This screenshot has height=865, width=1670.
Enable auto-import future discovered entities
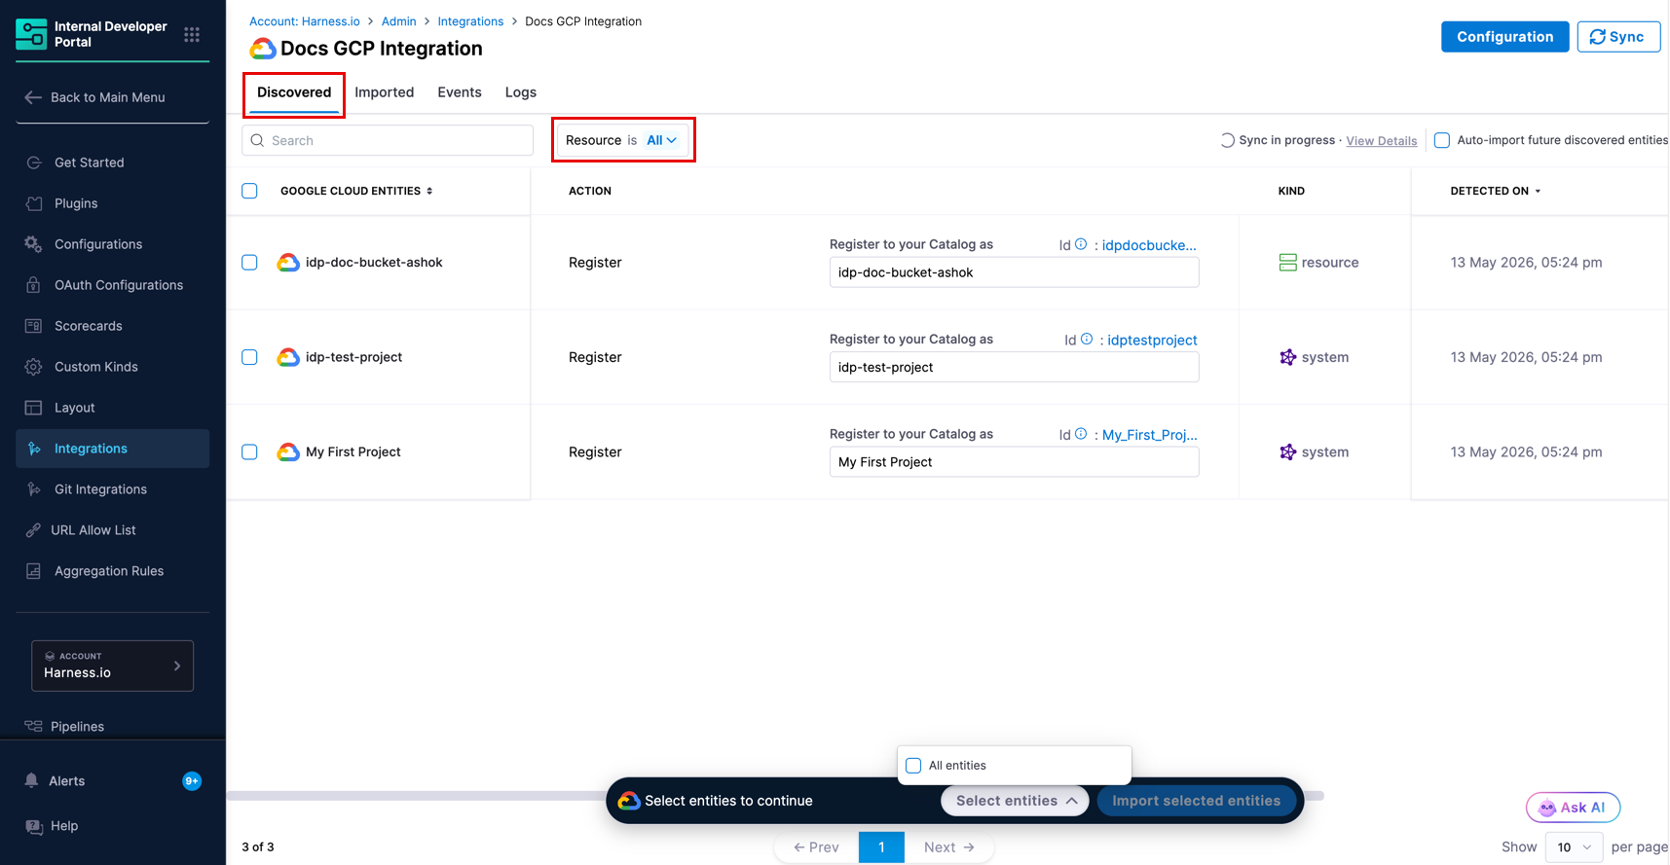pos(1442,140)
